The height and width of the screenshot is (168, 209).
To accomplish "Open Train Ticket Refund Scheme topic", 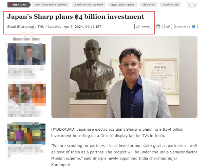I will coord(51,4).
